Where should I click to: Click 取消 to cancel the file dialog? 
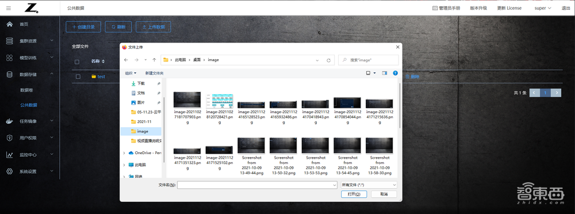click(x=384, y=194)
